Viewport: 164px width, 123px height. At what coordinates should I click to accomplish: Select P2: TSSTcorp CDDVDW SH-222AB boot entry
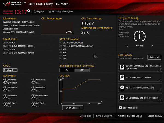pos(140,88)
